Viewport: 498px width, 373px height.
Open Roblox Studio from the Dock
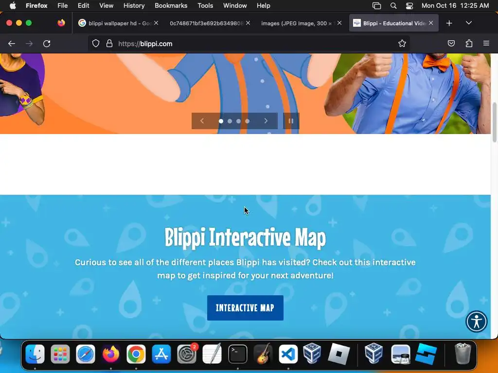coord(426,354)
